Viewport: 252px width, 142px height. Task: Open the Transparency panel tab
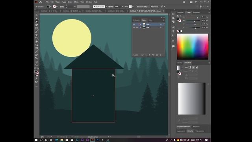tap(200, 131)
